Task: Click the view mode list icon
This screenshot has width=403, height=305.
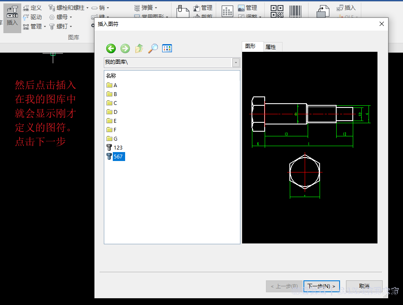Action: point(167,48)
